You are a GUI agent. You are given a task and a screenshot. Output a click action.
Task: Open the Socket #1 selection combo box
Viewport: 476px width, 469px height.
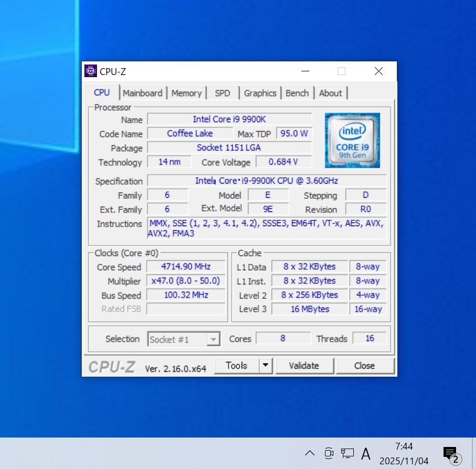(183, 339)
